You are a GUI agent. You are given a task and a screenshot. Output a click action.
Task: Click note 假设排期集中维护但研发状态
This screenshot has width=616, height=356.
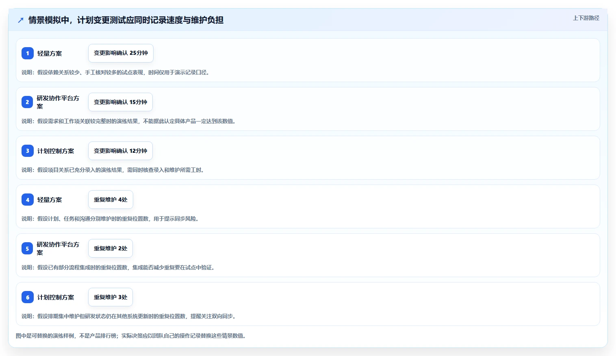(x=129, y=316)
